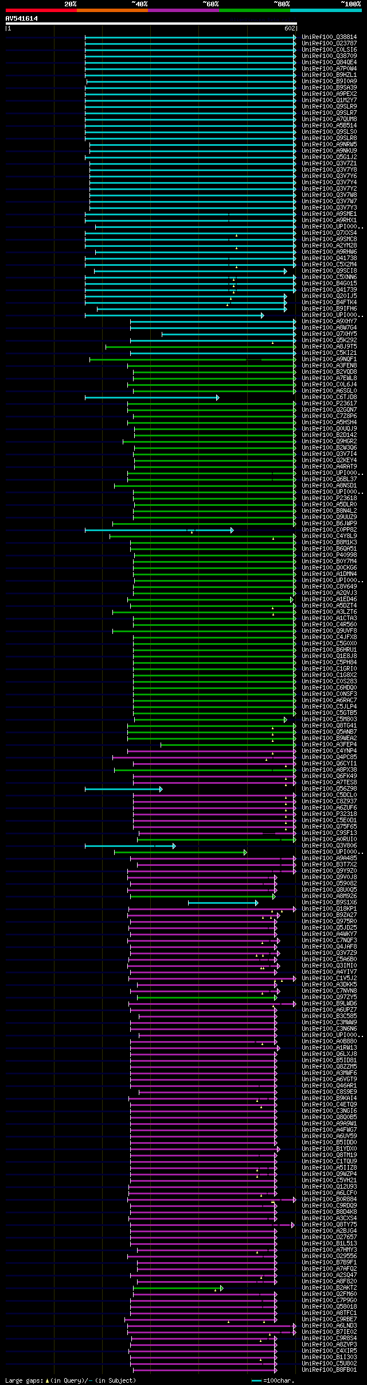367x1385 pixels.
Task: Open hit UniRef100_Q84QE4
Action: (329, 63)
